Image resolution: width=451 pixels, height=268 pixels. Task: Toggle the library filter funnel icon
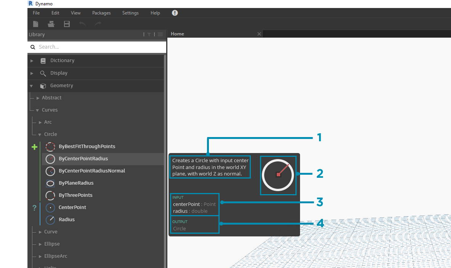[x=149, y=34]
